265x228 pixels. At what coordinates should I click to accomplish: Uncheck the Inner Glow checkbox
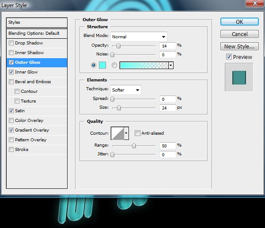(x=11, y=72)
